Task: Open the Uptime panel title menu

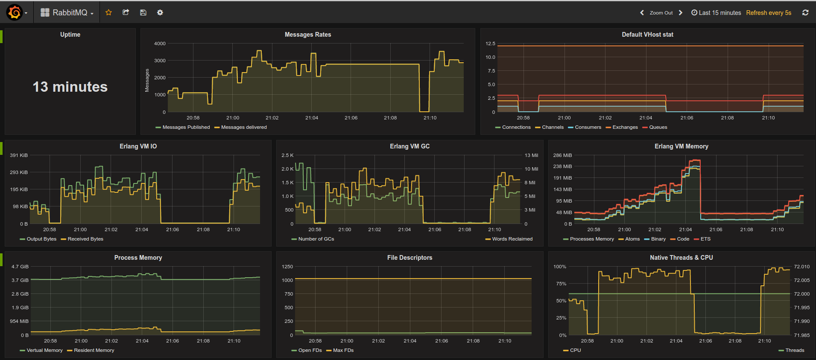Action: click(x=70, y=35)
